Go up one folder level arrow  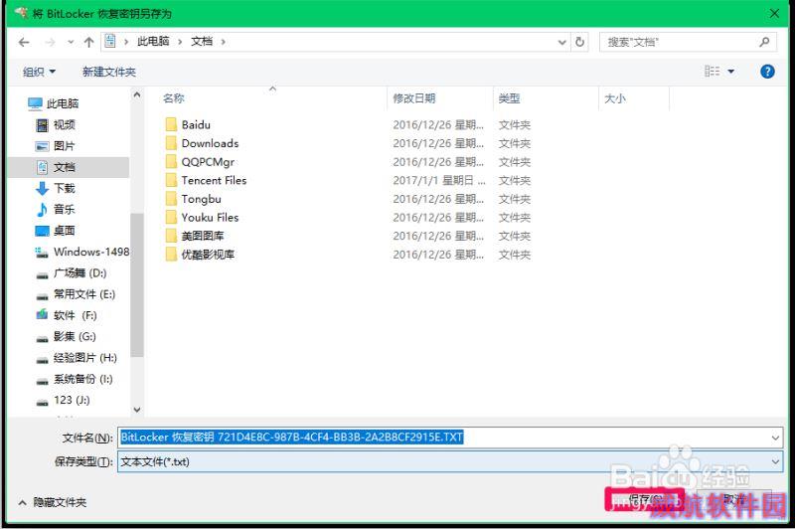coord(89,42)
